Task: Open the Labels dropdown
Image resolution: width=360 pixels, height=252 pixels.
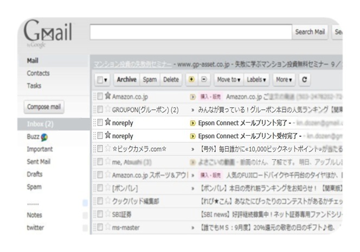Action: tap(256, 79)
